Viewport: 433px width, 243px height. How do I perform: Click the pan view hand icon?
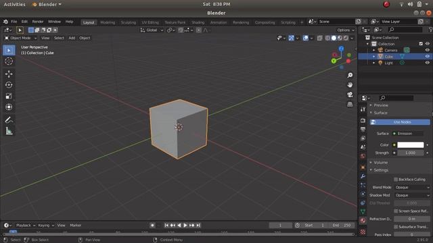tap(350, 85)
